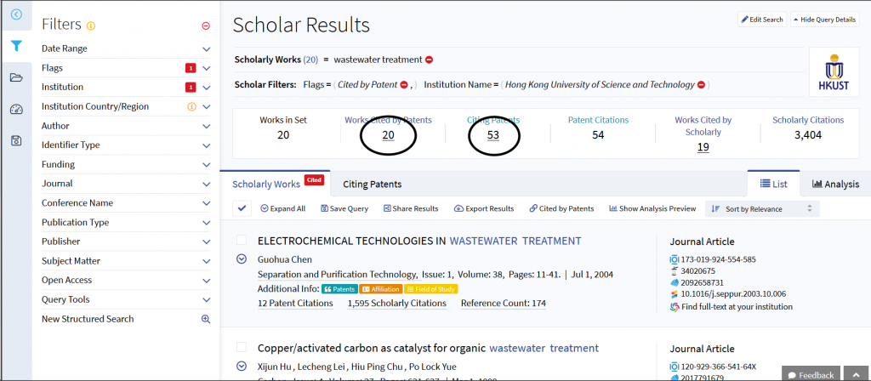Check the Electrochemical Technologies result checkbox

click(242, 241)
